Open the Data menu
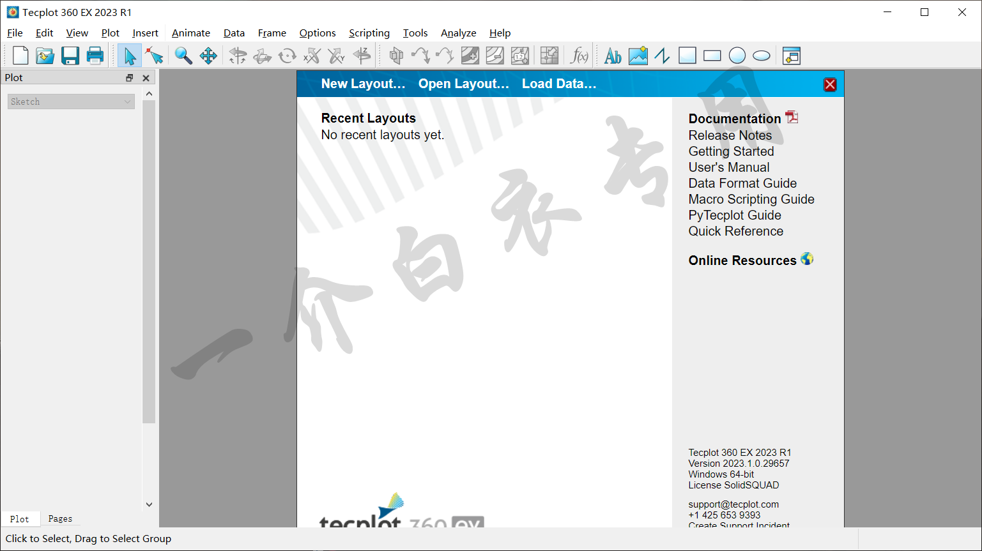The width and height of the screenshot is (982, 551). pos(234,33)
